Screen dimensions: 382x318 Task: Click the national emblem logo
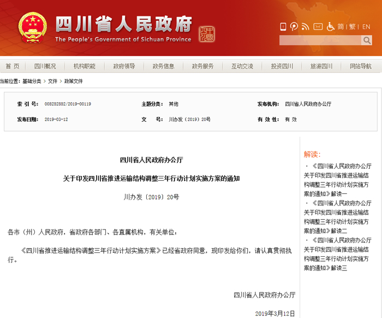[33, 28]
